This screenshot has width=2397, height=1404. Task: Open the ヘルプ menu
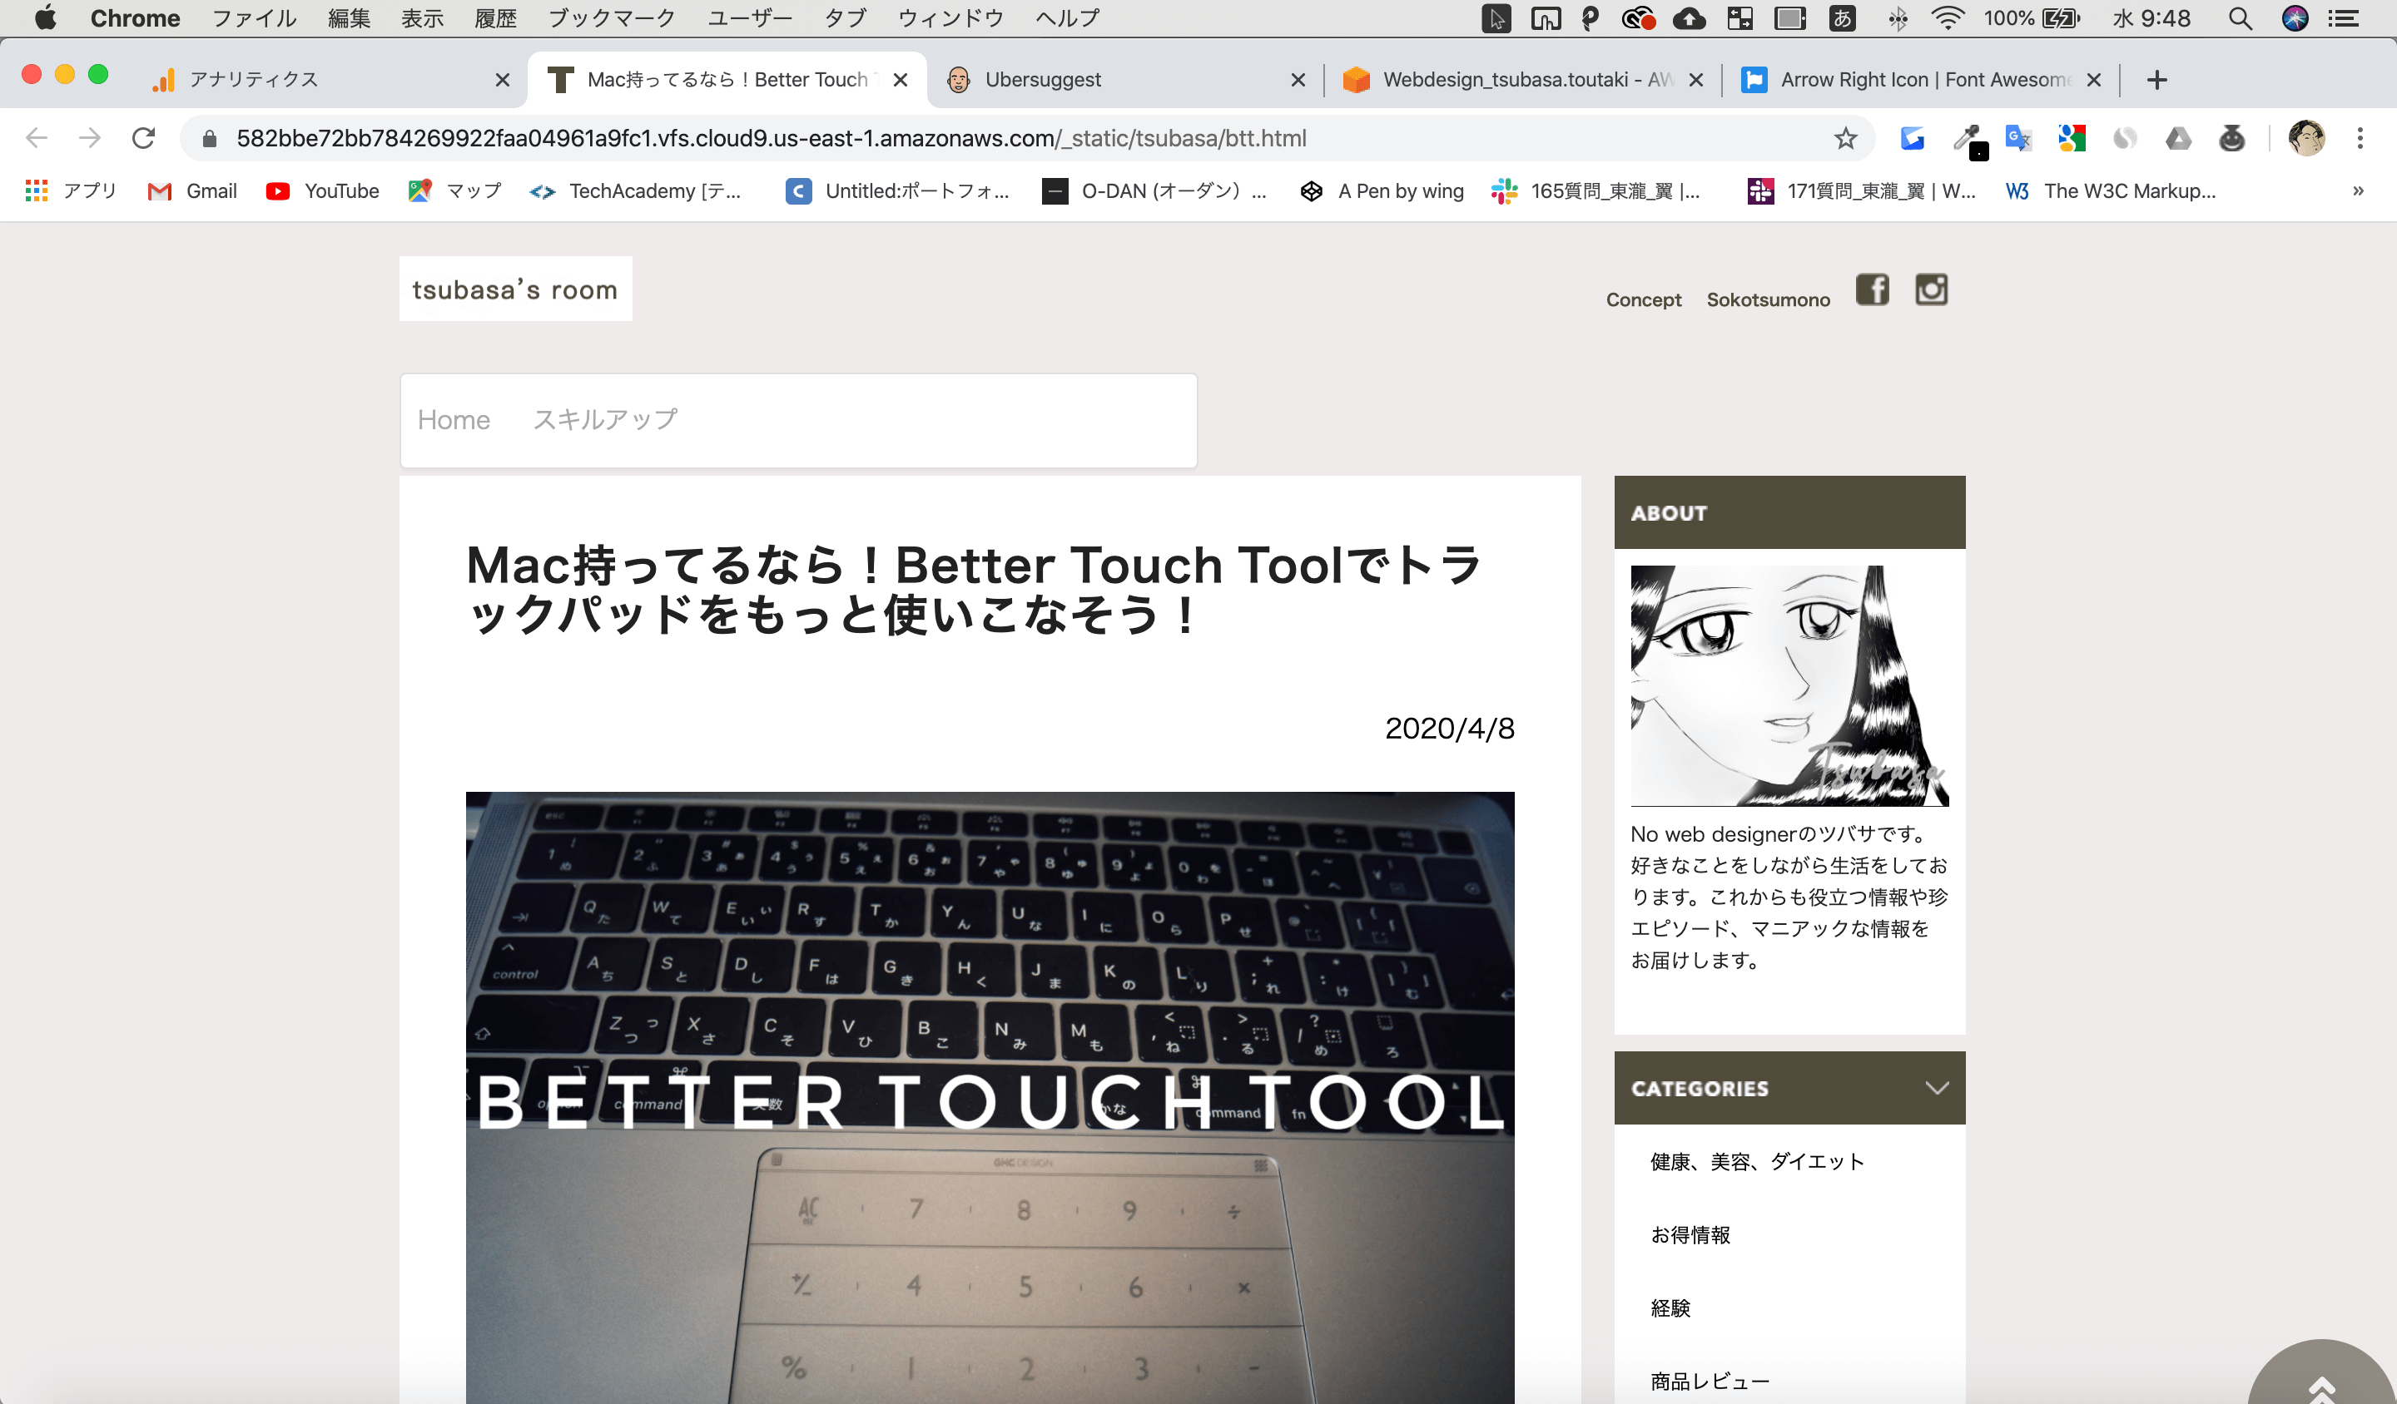click(1067, 18)
